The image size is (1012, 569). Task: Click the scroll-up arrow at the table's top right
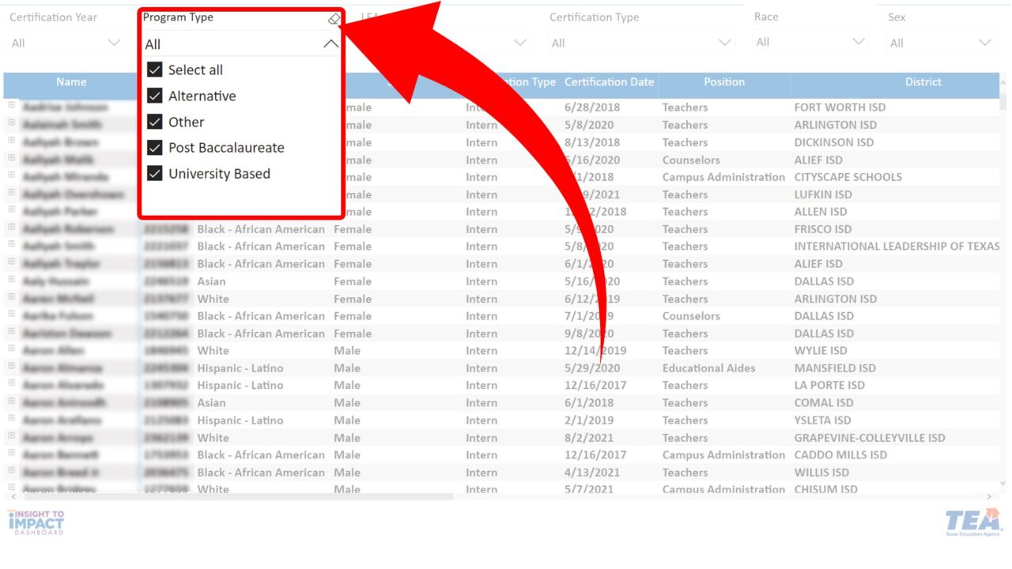1004,82
